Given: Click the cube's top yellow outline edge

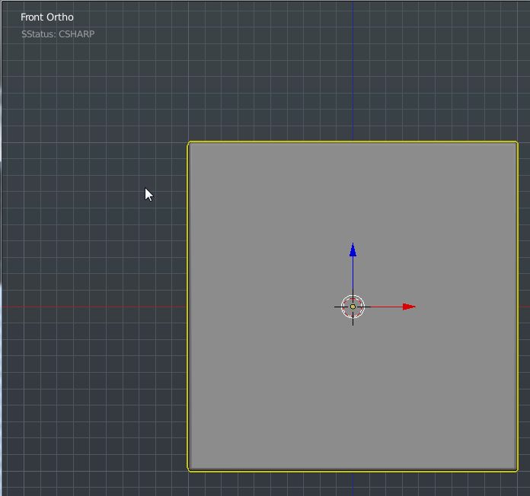Looking at the screenshot, I should (353, 142).
